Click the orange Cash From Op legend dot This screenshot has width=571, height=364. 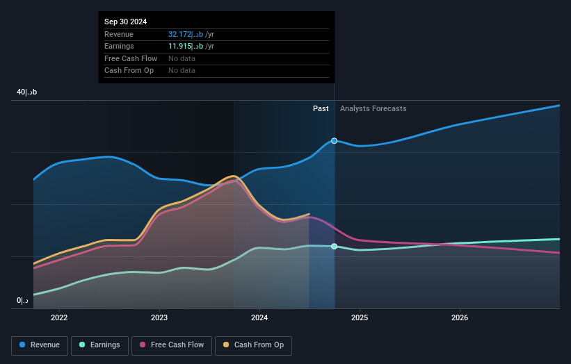226,345
